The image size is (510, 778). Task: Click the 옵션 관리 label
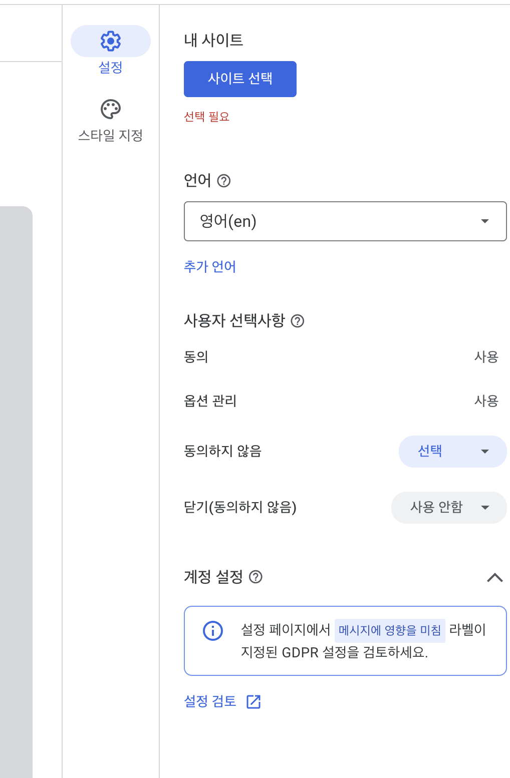point(210,401)
